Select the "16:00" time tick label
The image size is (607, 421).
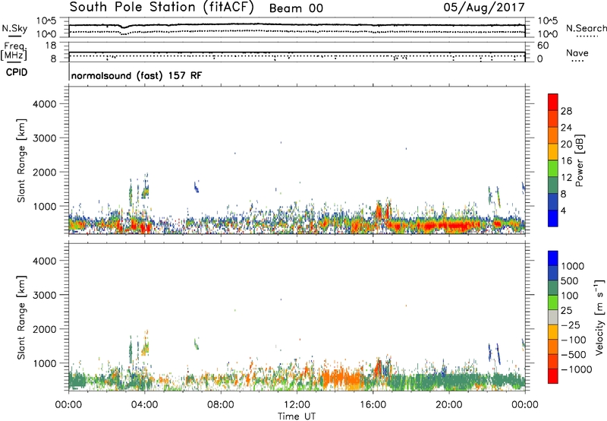373,405
